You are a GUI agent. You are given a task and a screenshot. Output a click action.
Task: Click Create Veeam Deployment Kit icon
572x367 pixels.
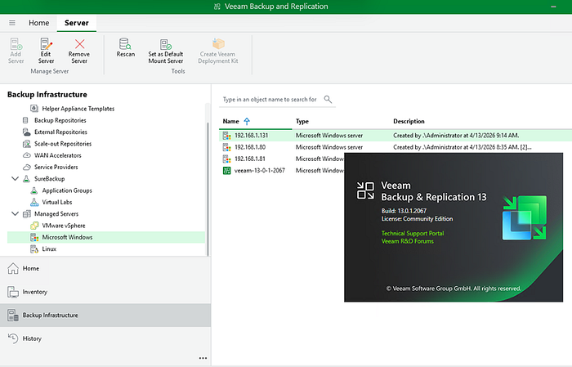point(218,44)
